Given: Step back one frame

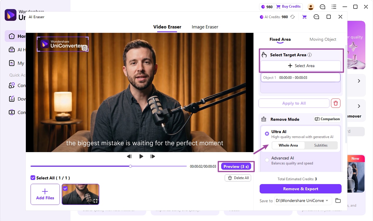Looking at the screenshot, I should tap(129, 157).
